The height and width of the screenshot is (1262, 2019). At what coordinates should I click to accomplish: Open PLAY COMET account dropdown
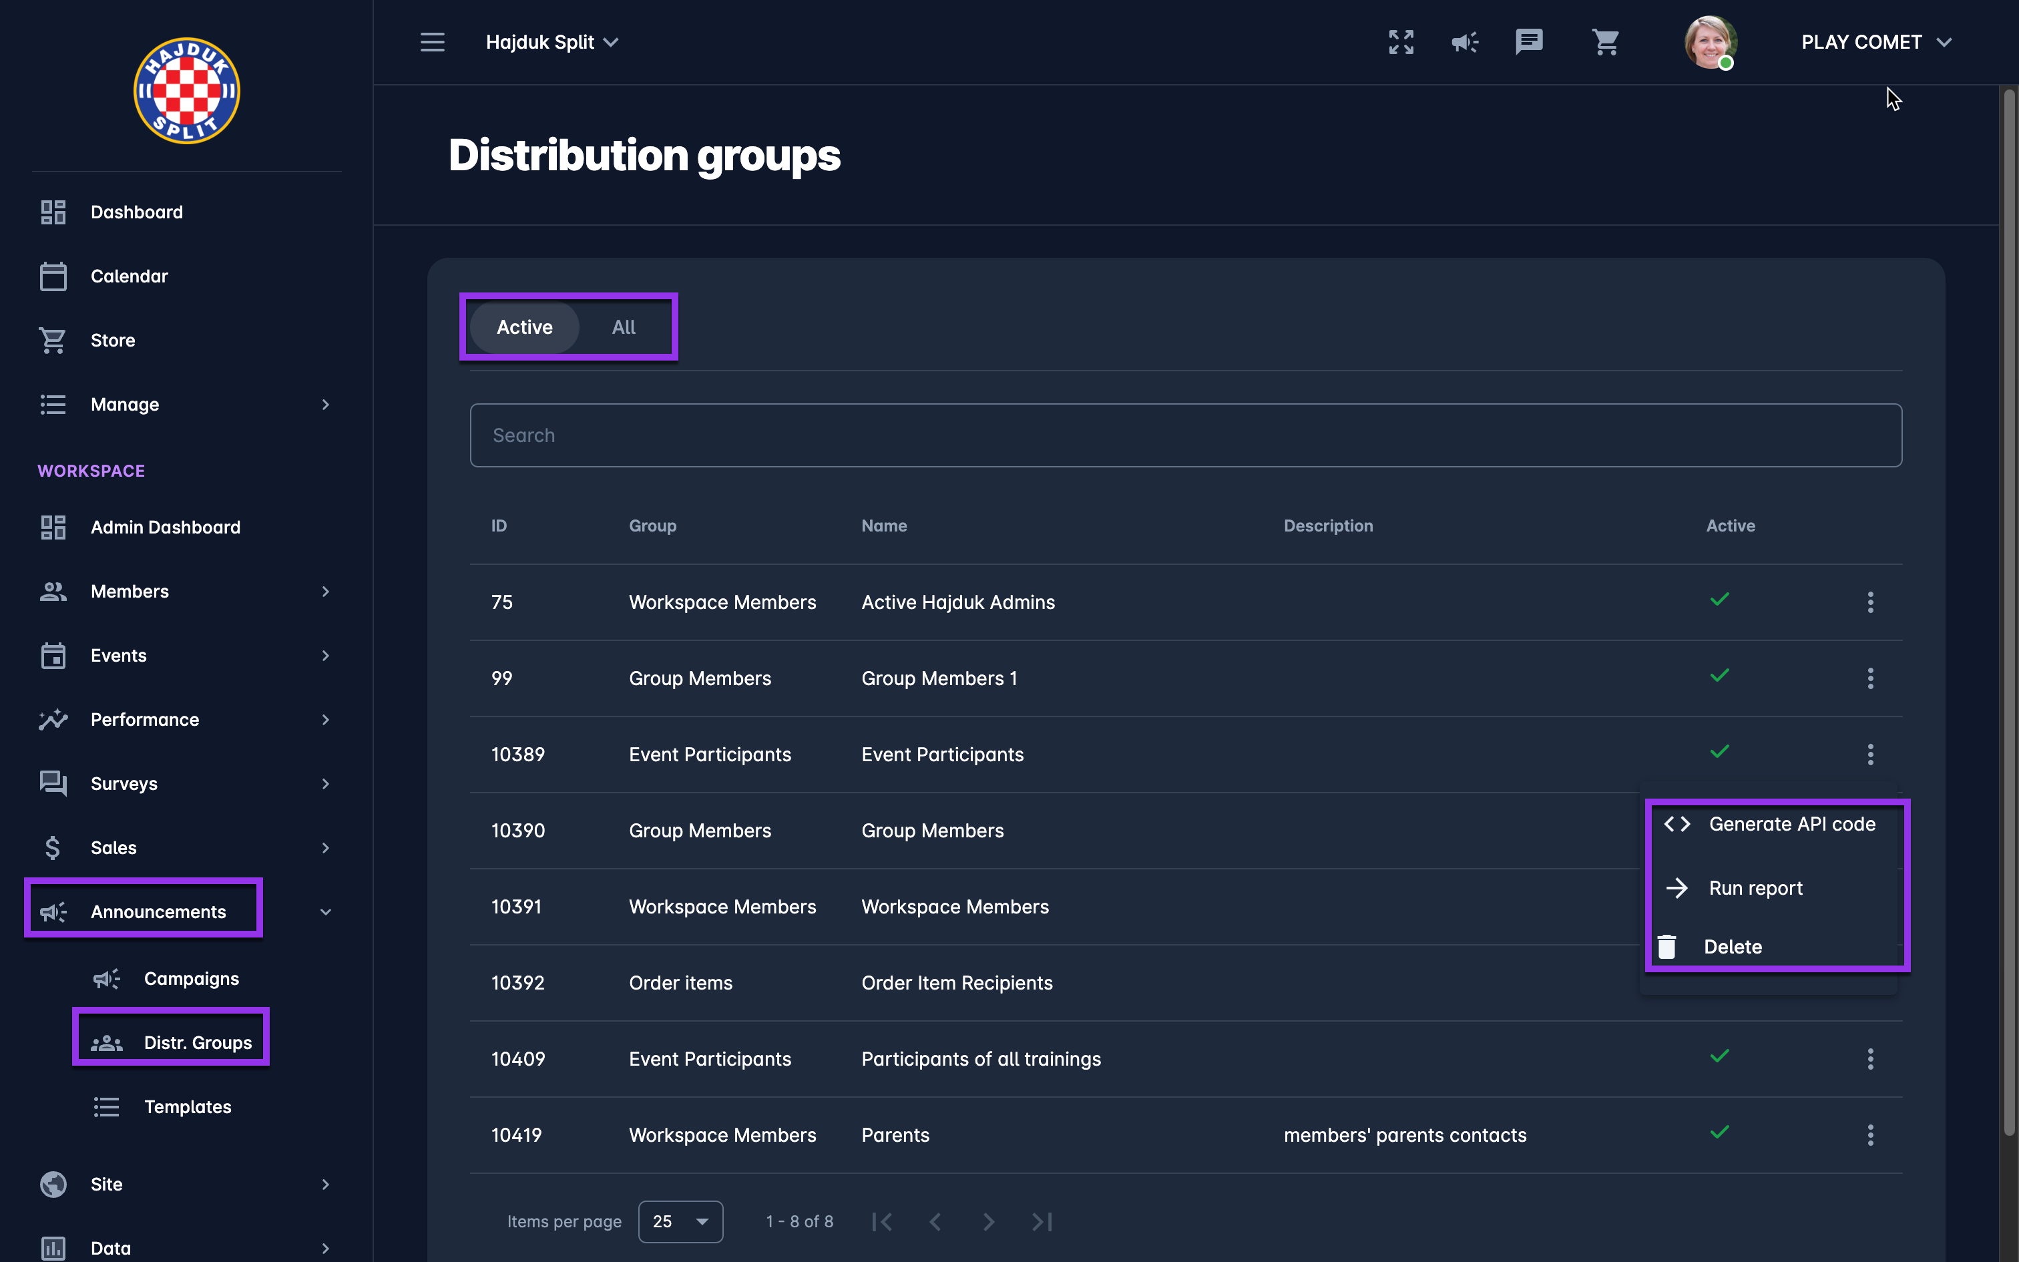click(x=1875, y=41)
